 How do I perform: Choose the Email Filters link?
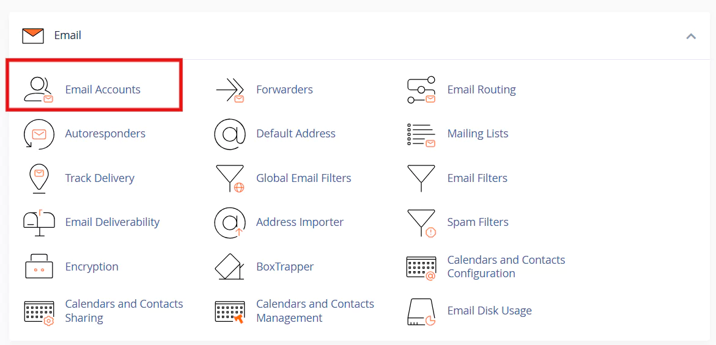click(x=477, y=178)
